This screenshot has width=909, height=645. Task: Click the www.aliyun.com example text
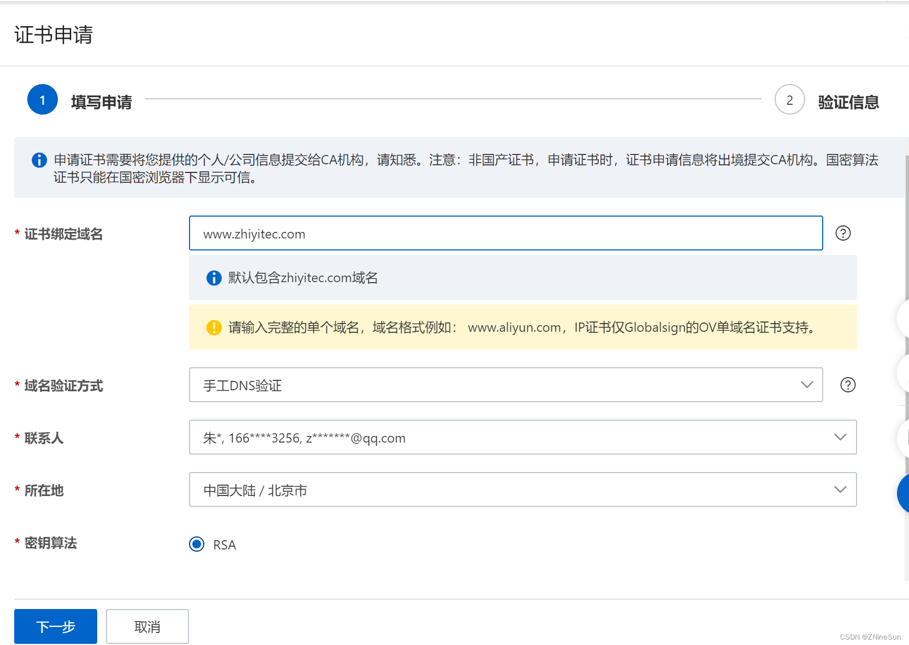coord(515,327)
